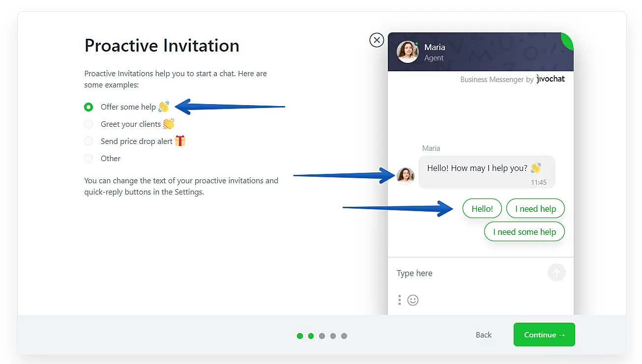Click the jivochat logo in the widget

[x=551, y=79]
